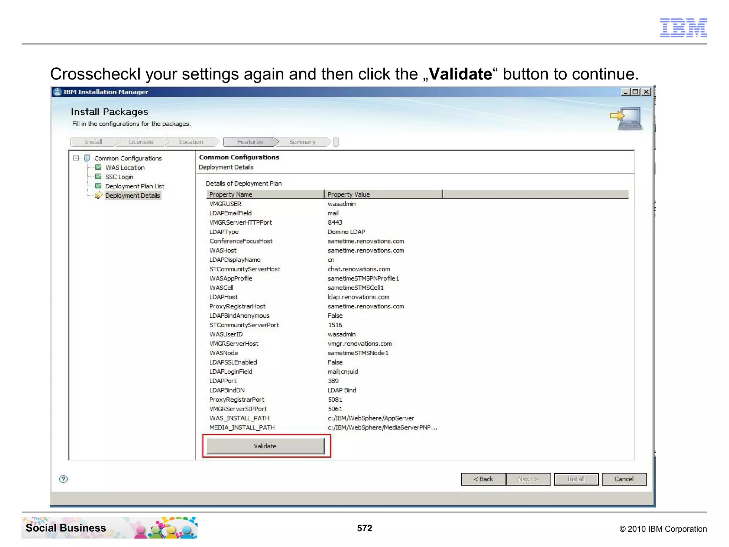Viewport: 729px width, 547px height.
Task: Click the value ldap.renovations.com
Action: (x=358, y=297)
